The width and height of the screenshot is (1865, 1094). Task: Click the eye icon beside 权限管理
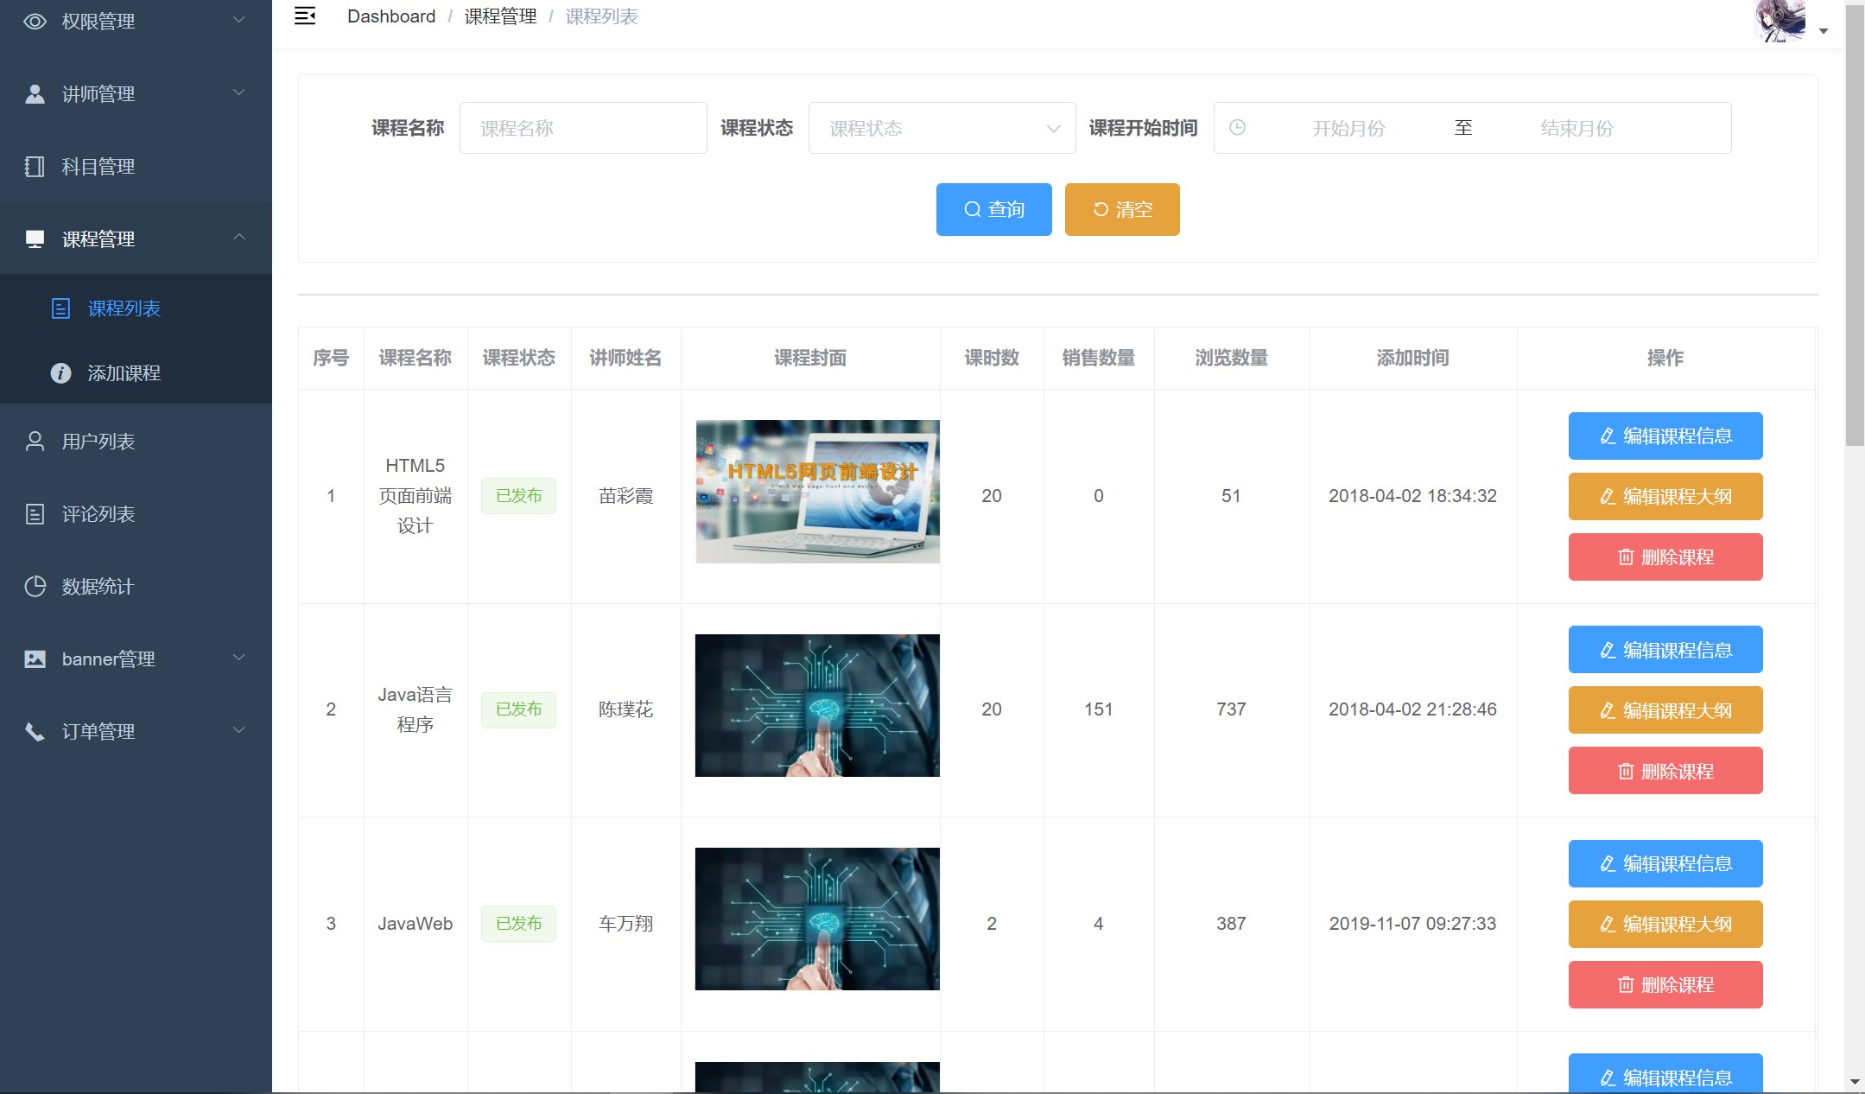click(x=35, y=22)
